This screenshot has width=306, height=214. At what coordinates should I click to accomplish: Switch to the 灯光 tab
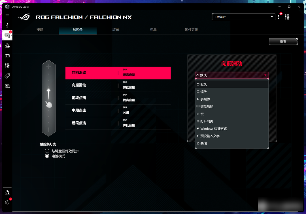(x=116, y=30)
